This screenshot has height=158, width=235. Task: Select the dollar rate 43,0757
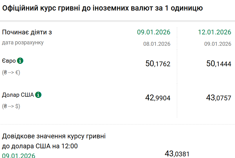pos(219,98)
